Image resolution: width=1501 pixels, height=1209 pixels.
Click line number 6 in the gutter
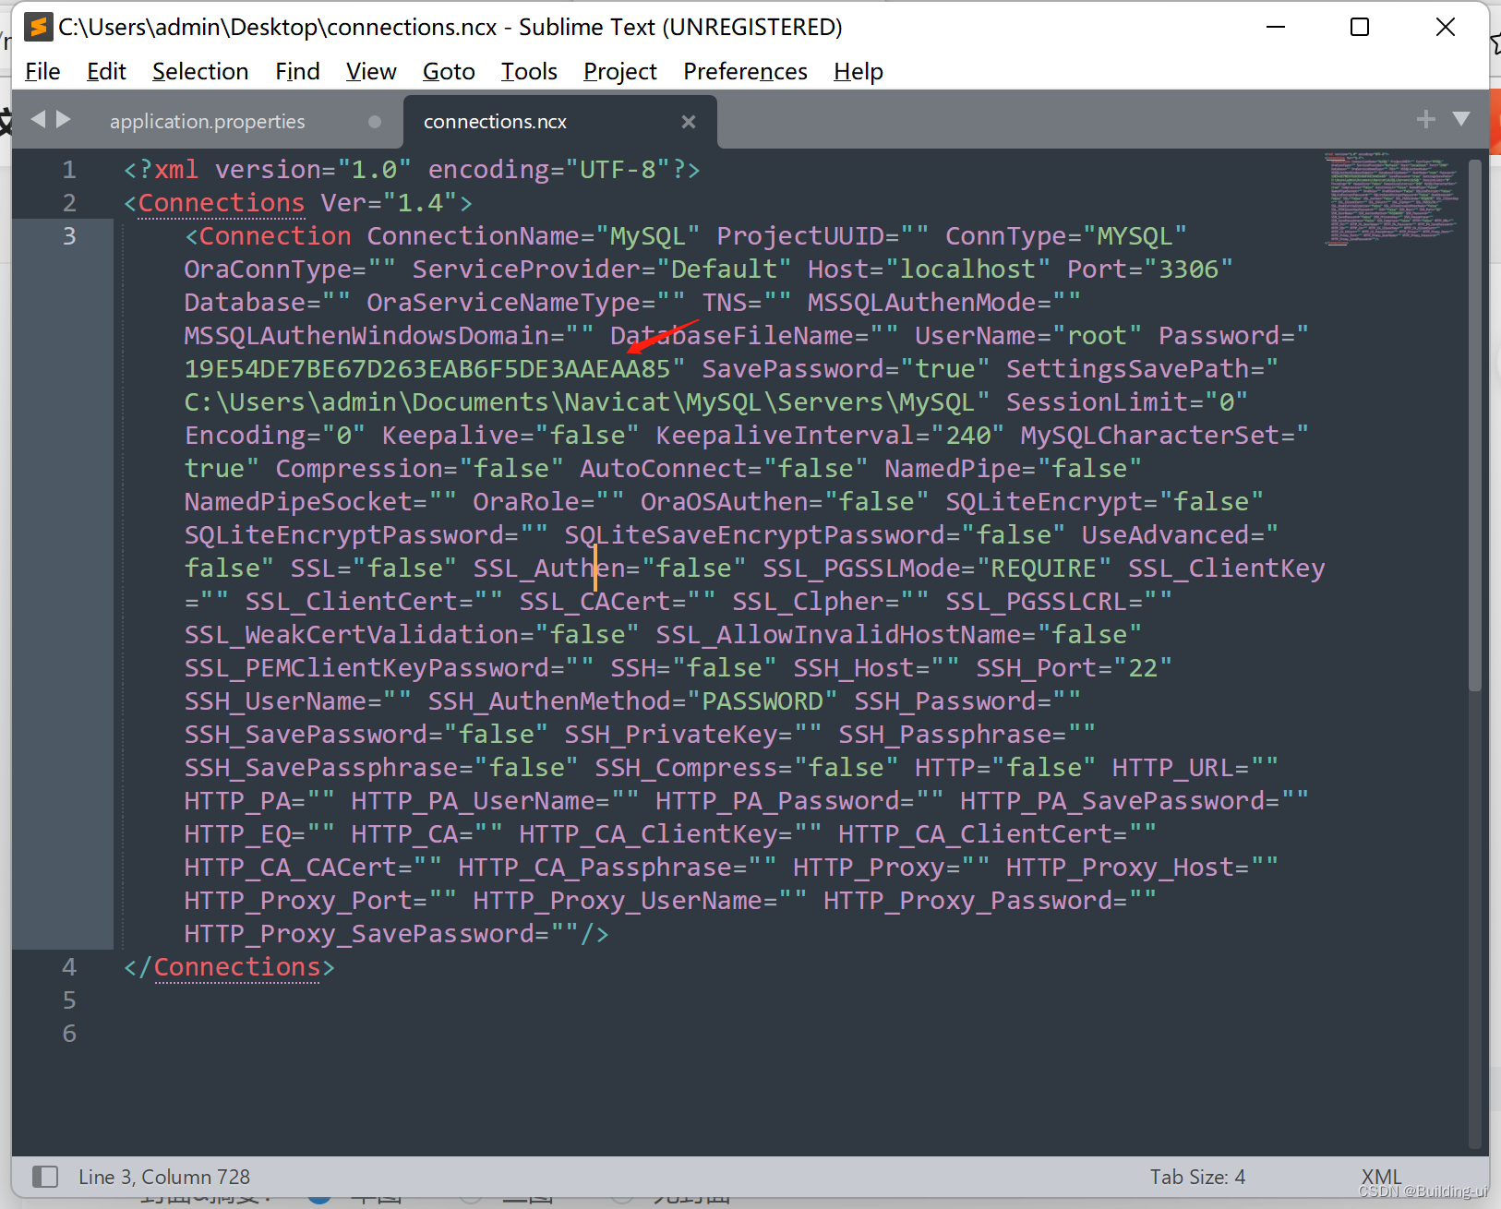click(x=69, y=1034)
